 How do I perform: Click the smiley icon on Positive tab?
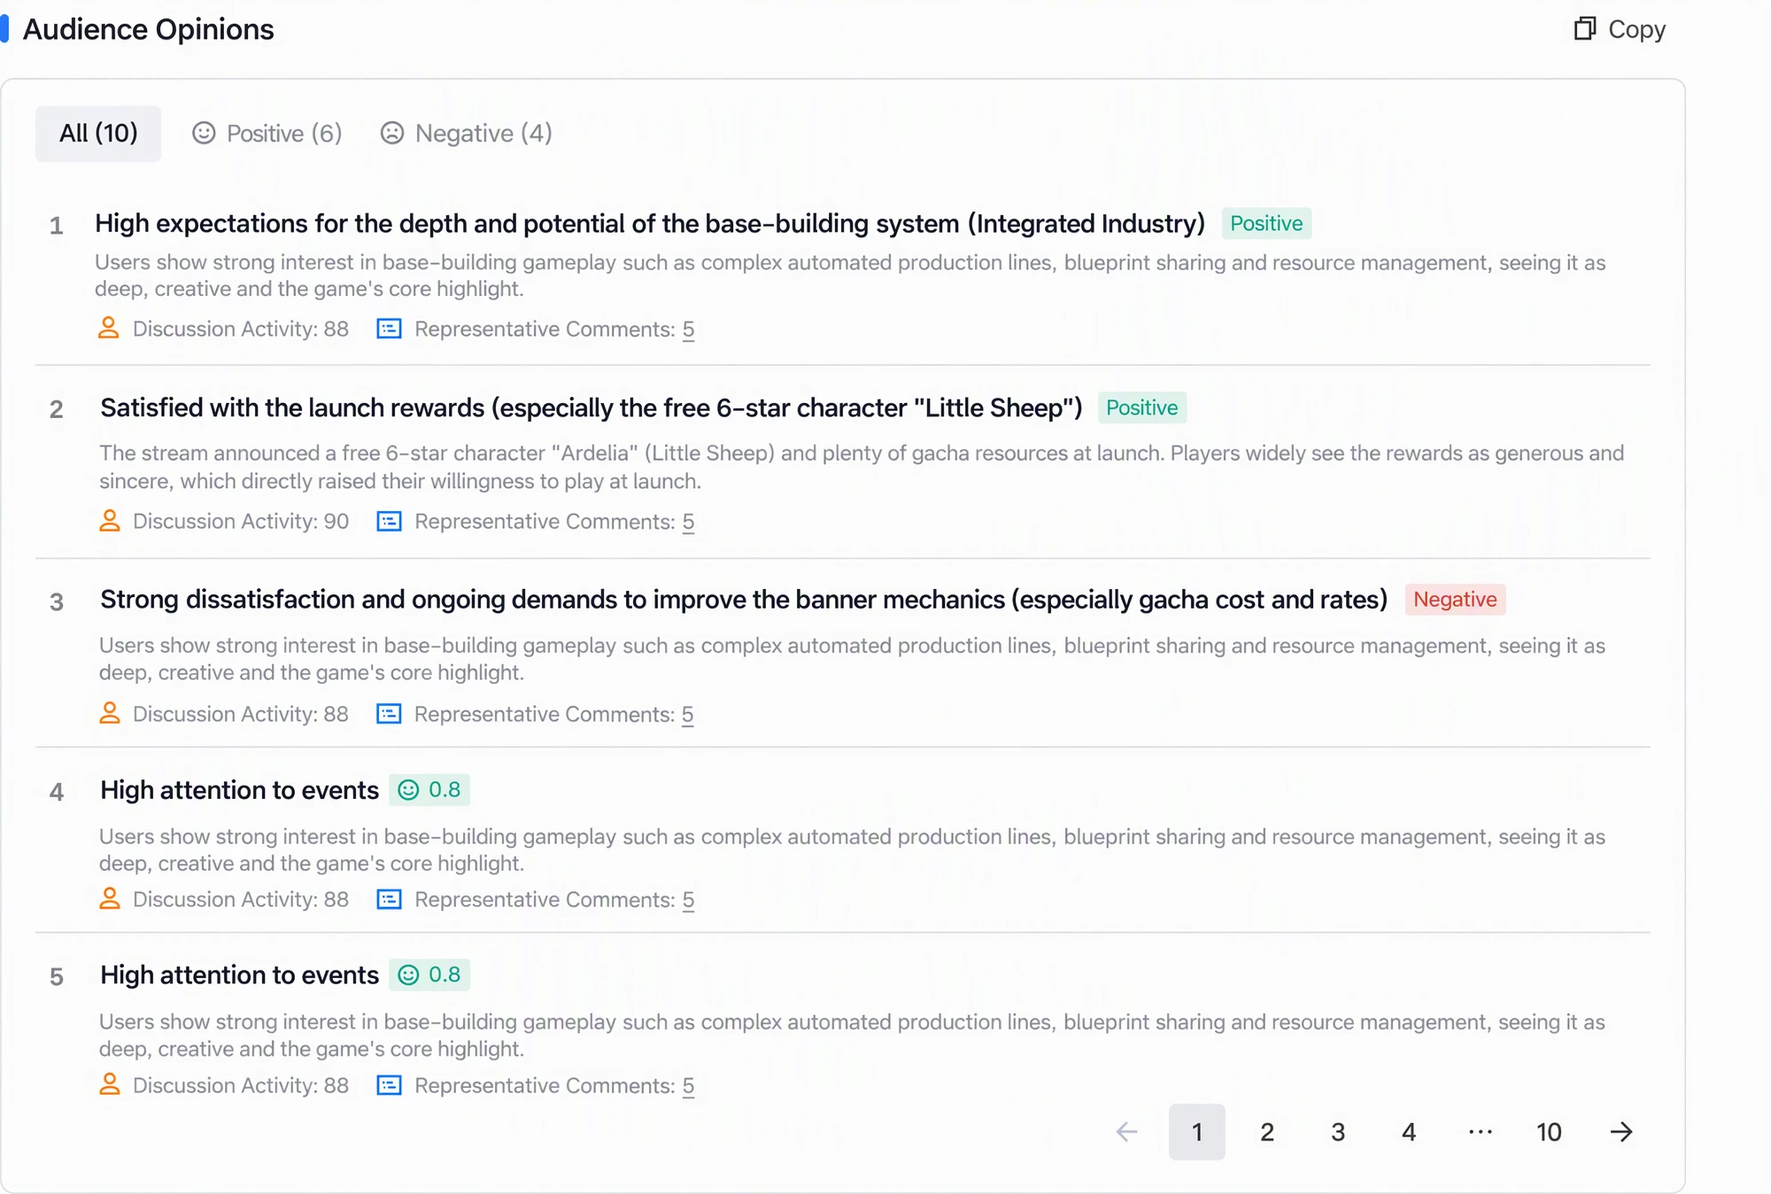tap(204, 133)
